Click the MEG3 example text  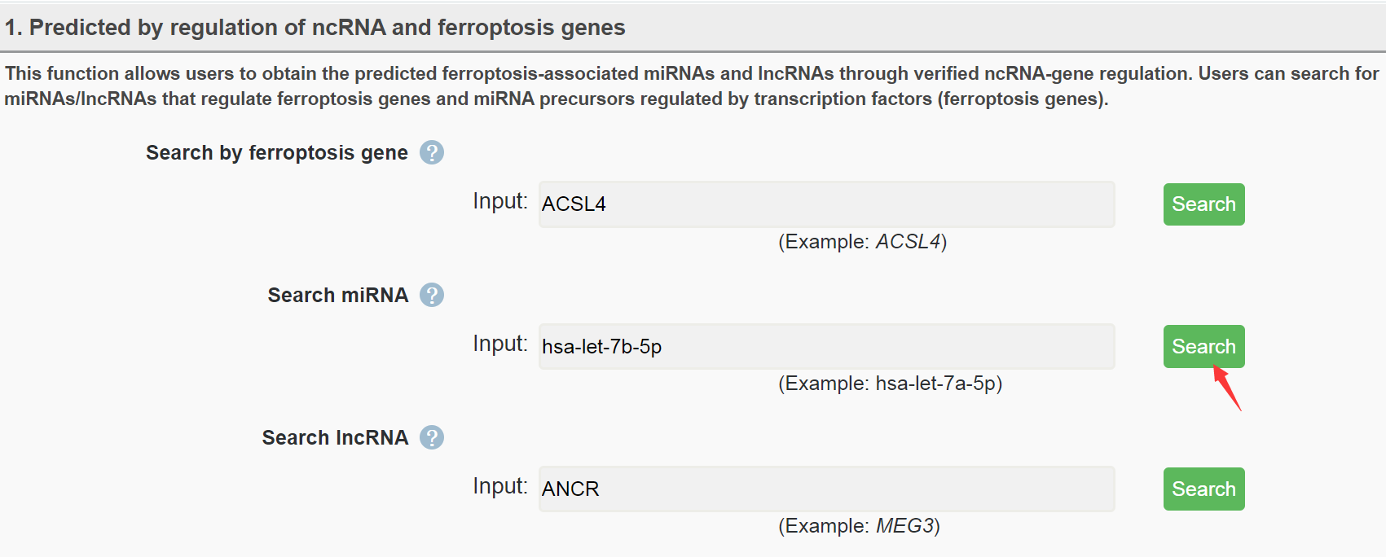[x=904, y=526]
